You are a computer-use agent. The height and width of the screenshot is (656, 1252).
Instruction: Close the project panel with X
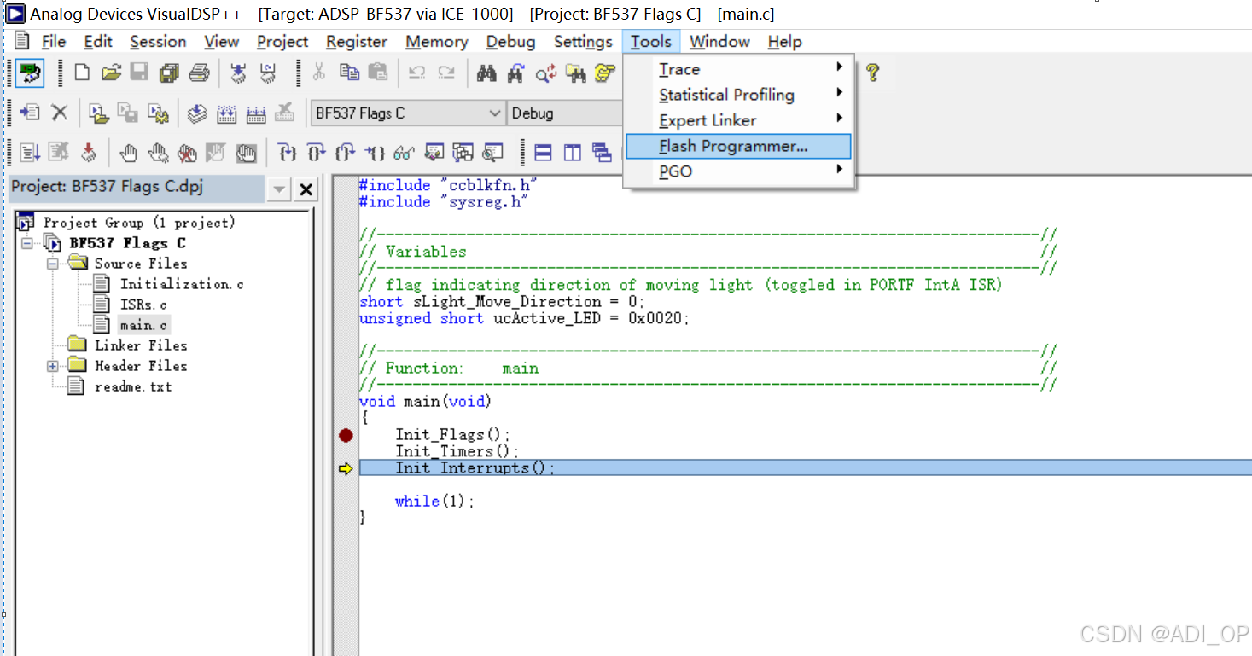tap(306, 189)
